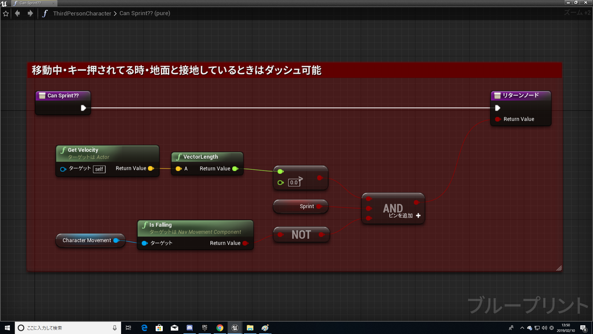Click the bookmark star icon in the toolbar
Image resolution: width=593 pixels, height=334 pixels.
coord(6,13)
